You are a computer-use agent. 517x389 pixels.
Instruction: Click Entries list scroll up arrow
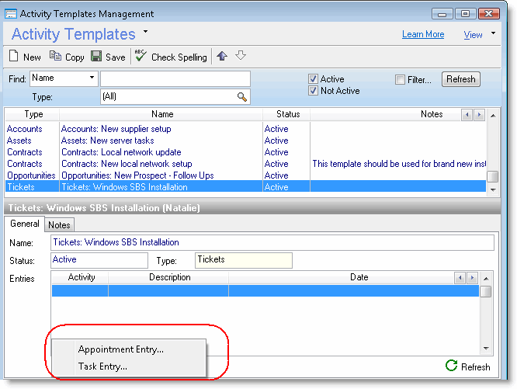486,279
